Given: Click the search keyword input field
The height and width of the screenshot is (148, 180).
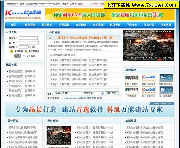Looking at the screenshot, I should 68,93.
